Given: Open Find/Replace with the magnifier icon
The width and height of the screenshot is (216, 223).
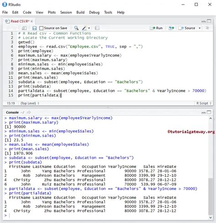Looking at the screenshot, I should pos(76,28).
